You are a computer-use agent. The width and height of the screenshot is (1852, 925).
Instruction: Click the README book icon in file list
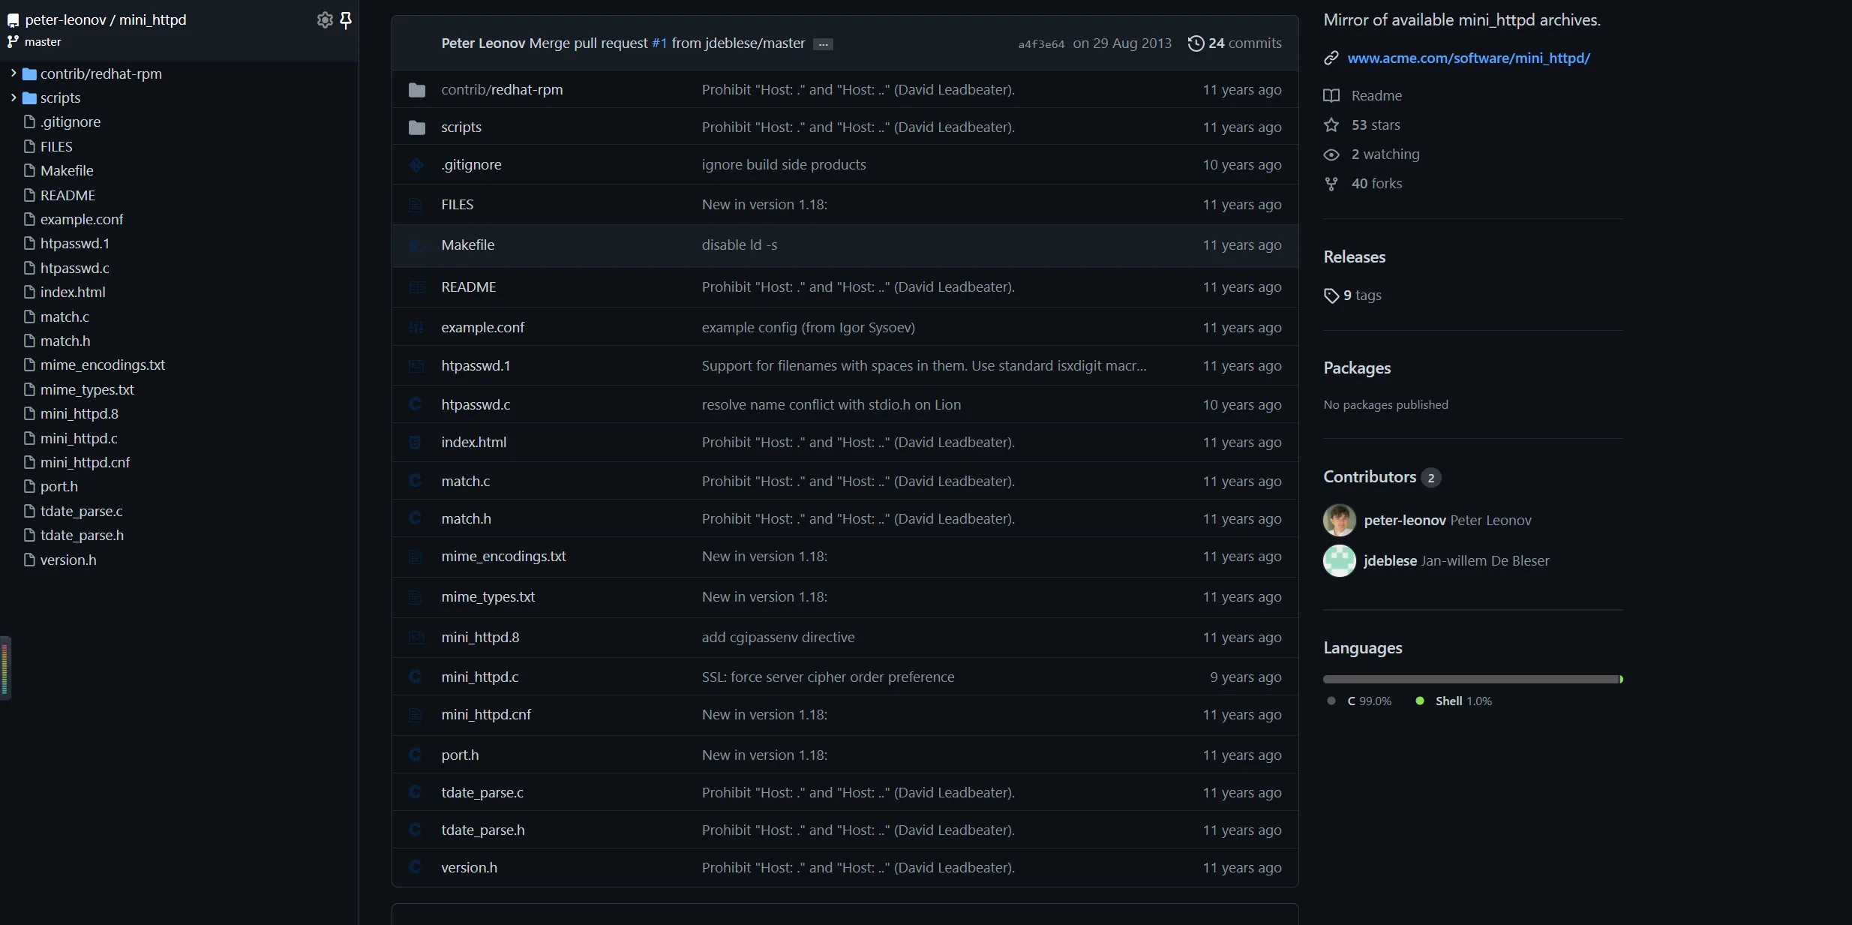416,287
